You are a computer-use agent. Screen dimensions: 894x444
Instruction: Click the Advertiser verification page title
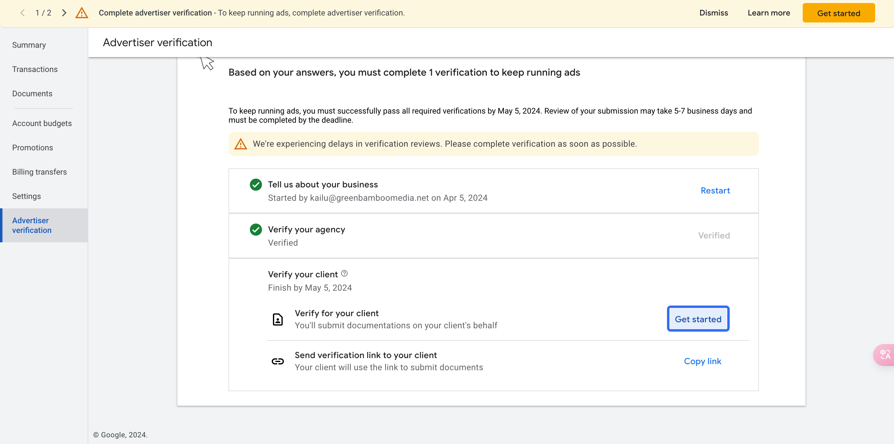(x=158, y=42)
